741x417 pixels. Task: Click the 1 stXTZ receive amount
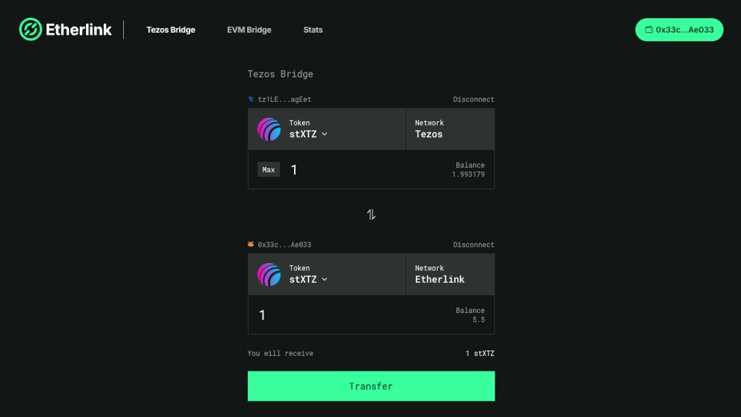coord(480,353)
